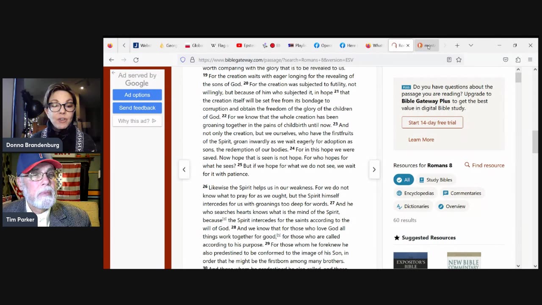Start 14-day free trial

click(x=432, y=122)
